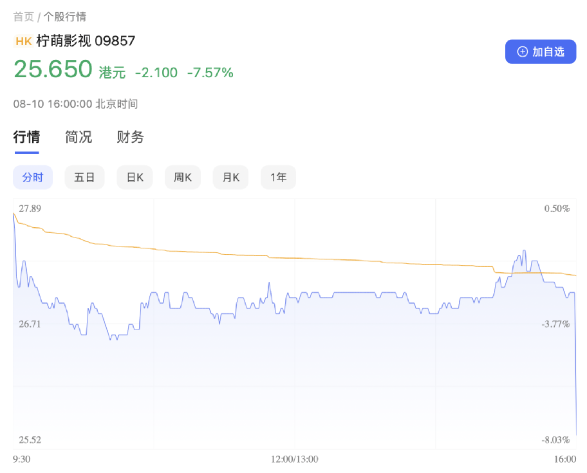Click the 个股行情 breadcrumb
587x473 pixels.
tap(65, 17)
